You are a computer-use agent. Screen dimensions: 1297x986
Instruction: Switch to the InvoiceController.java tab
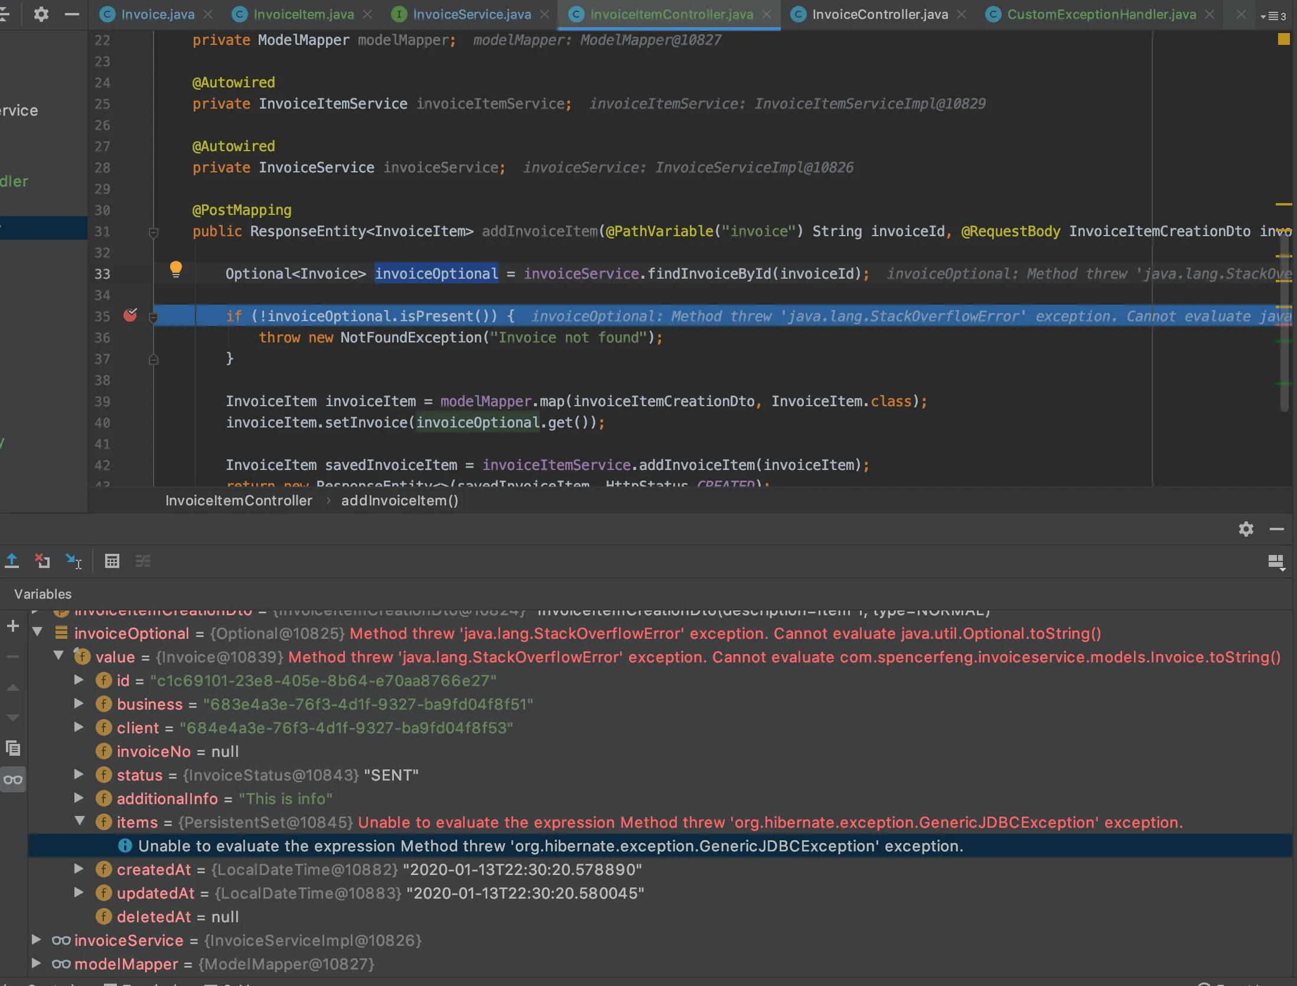click(879, 14)
